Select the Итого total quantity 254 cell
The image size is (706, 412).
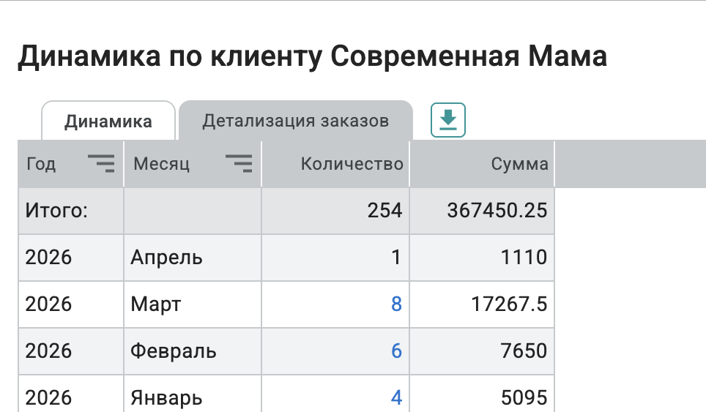tap(384, 211)
